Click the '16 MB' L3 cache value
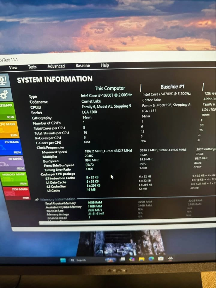The image size is (216, 288). tap(91, 190)
